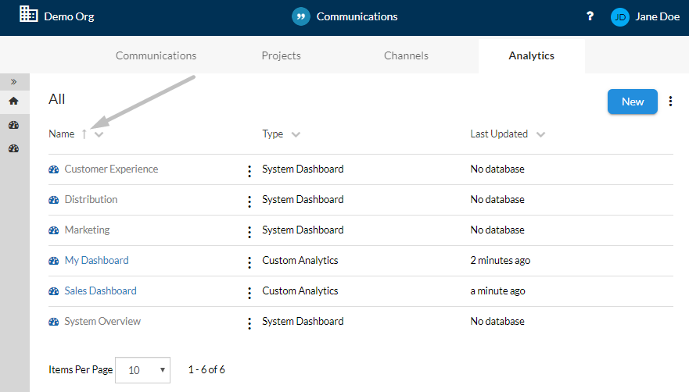Open the System Overview dashboard link
The height and width of the screenshot is (392, 689).
(102, 321)
